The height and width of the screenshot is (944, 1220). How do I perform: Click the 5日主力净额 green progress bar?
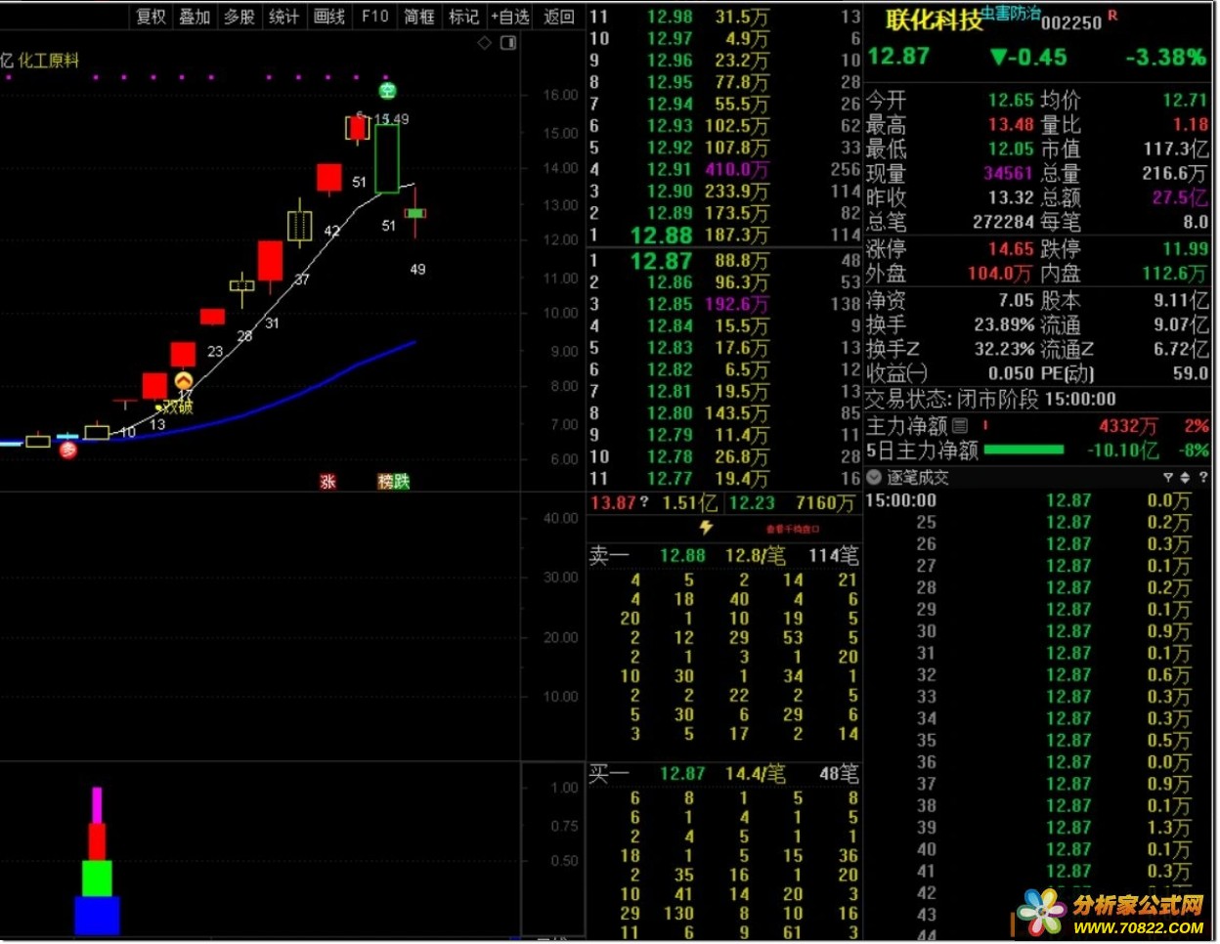coord(1024,450)
